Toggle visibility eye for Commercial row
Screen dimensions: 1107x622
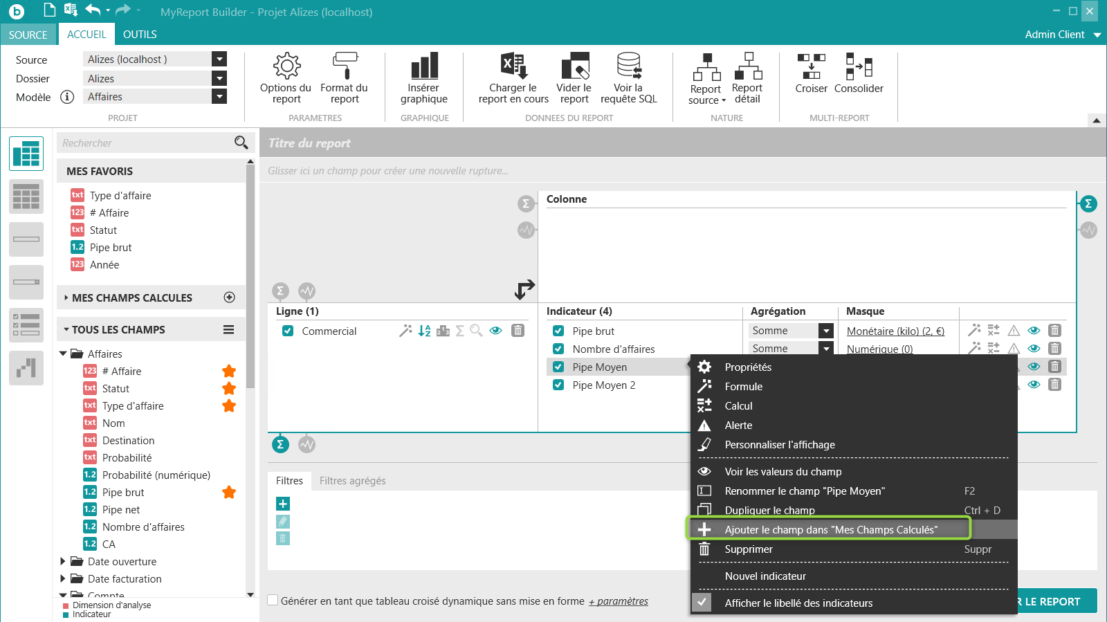tap(495, 331)
